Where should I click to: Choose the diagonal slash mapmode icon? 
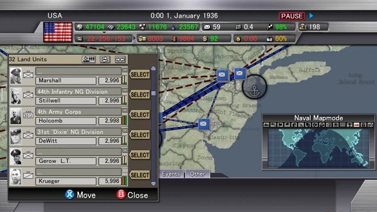point(301,125)
